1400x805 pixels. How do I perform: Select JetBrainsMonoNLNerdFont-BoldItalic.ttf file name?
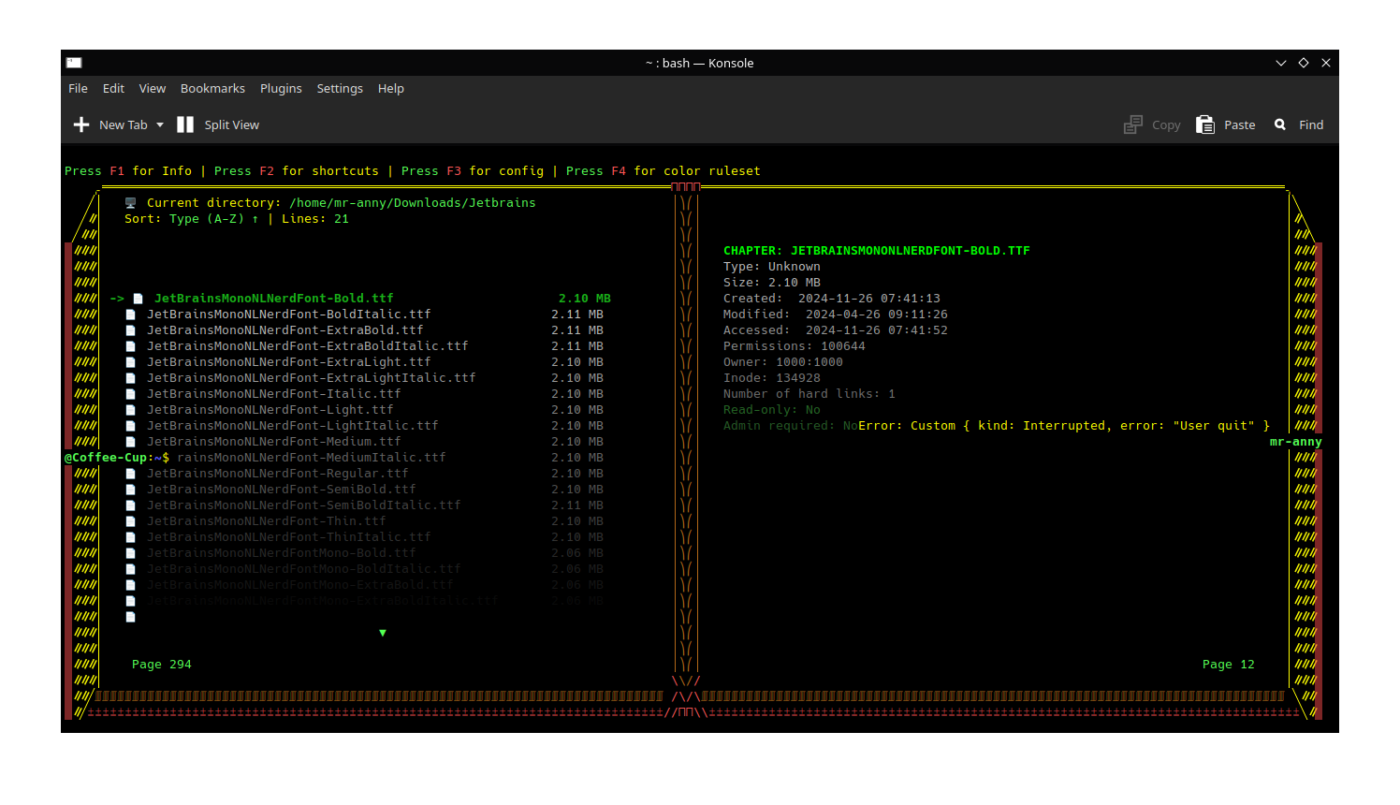tap(289, 315)
